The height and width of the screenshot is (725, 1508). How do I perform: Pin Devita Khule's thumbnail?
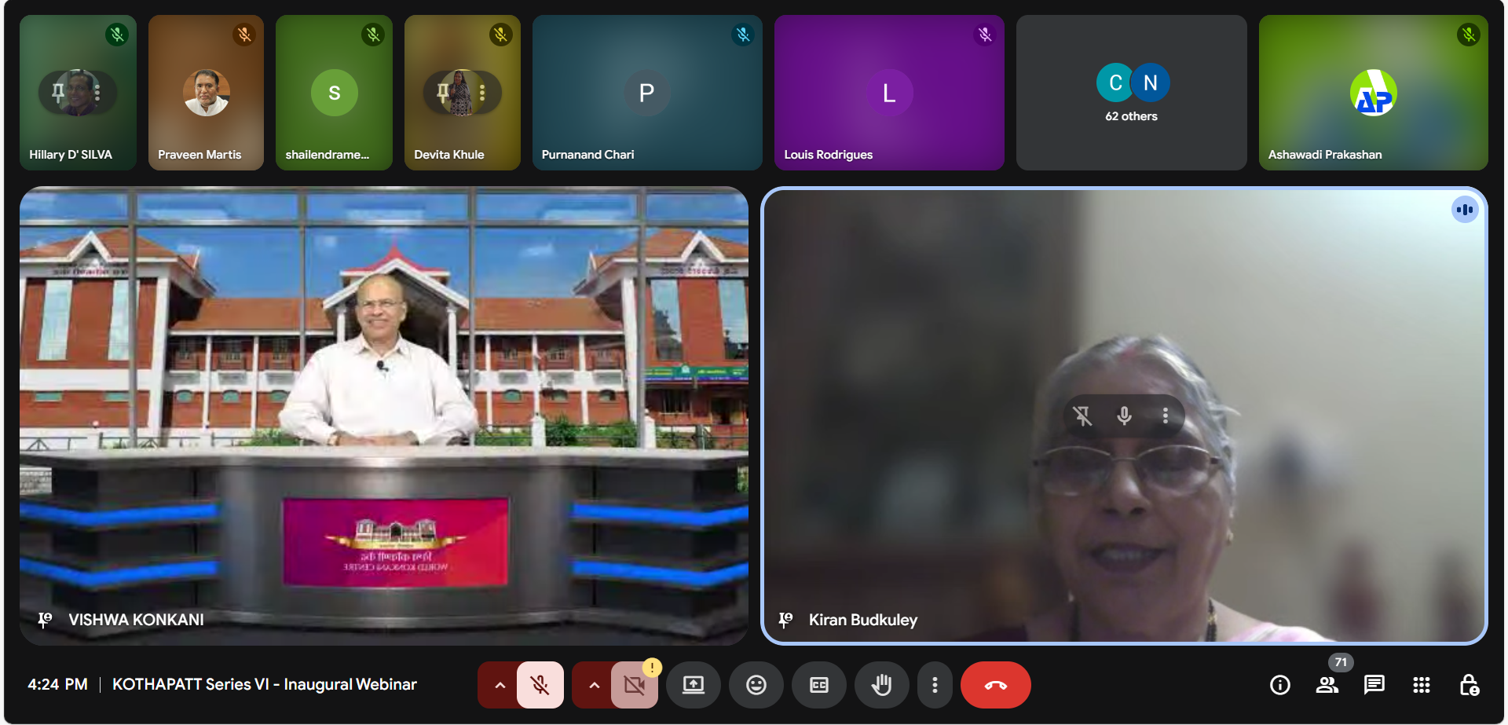point(443,93)
